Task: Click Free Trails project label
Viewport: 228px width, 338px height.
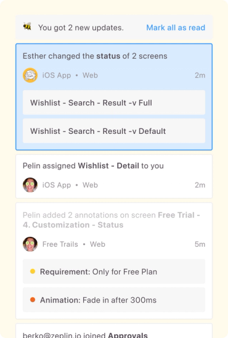Action: [60, 244]
